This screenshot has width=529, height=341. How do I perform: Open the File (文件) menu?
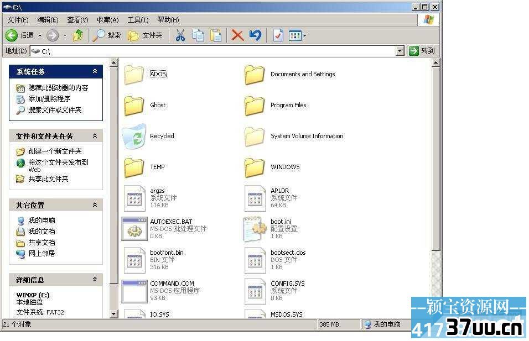(x=18, y=20)
